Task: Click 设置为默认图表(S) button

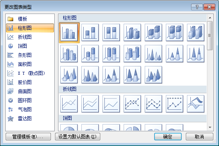Action: [x=78, y=137]
